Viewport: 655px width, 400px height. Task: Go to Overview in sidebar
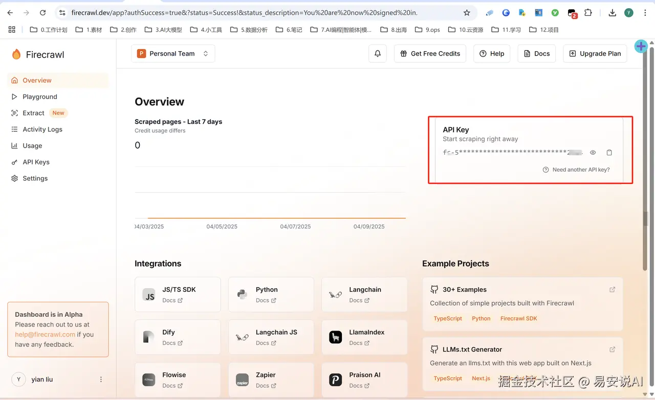[58, 80]
